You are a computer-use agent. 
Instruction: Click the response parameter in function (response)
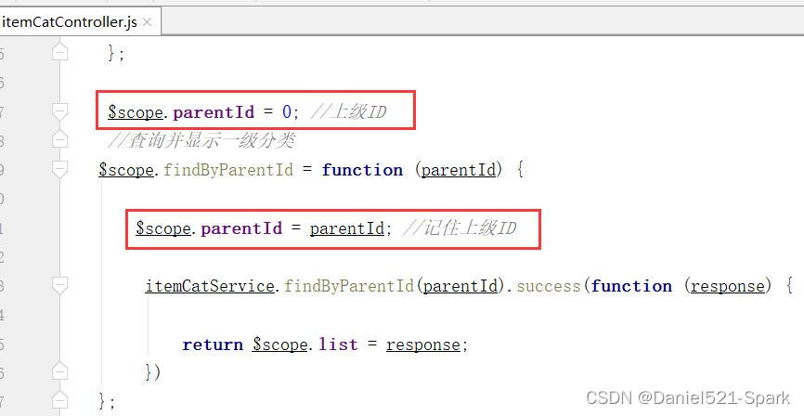click(x=727, y=286)
